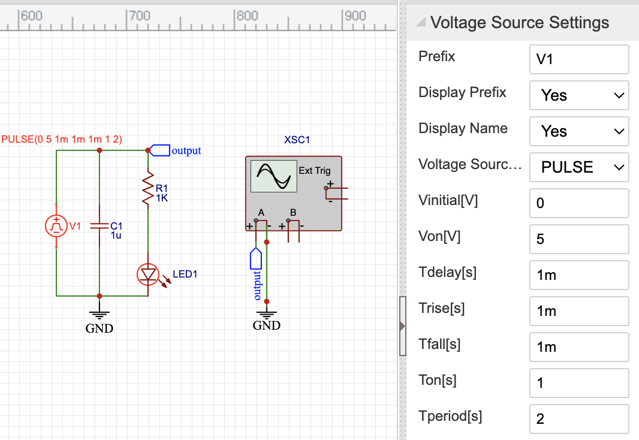
Task: Select the PULSE(0 5 1m 1m 1m 1 2) label
Action: [x=62, y=139]
